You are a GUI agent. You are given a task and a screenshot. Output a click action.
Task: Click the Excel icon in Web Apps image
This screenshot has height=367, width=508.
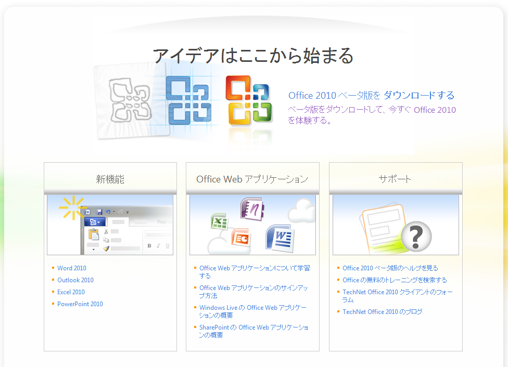(x=219, y=221)
